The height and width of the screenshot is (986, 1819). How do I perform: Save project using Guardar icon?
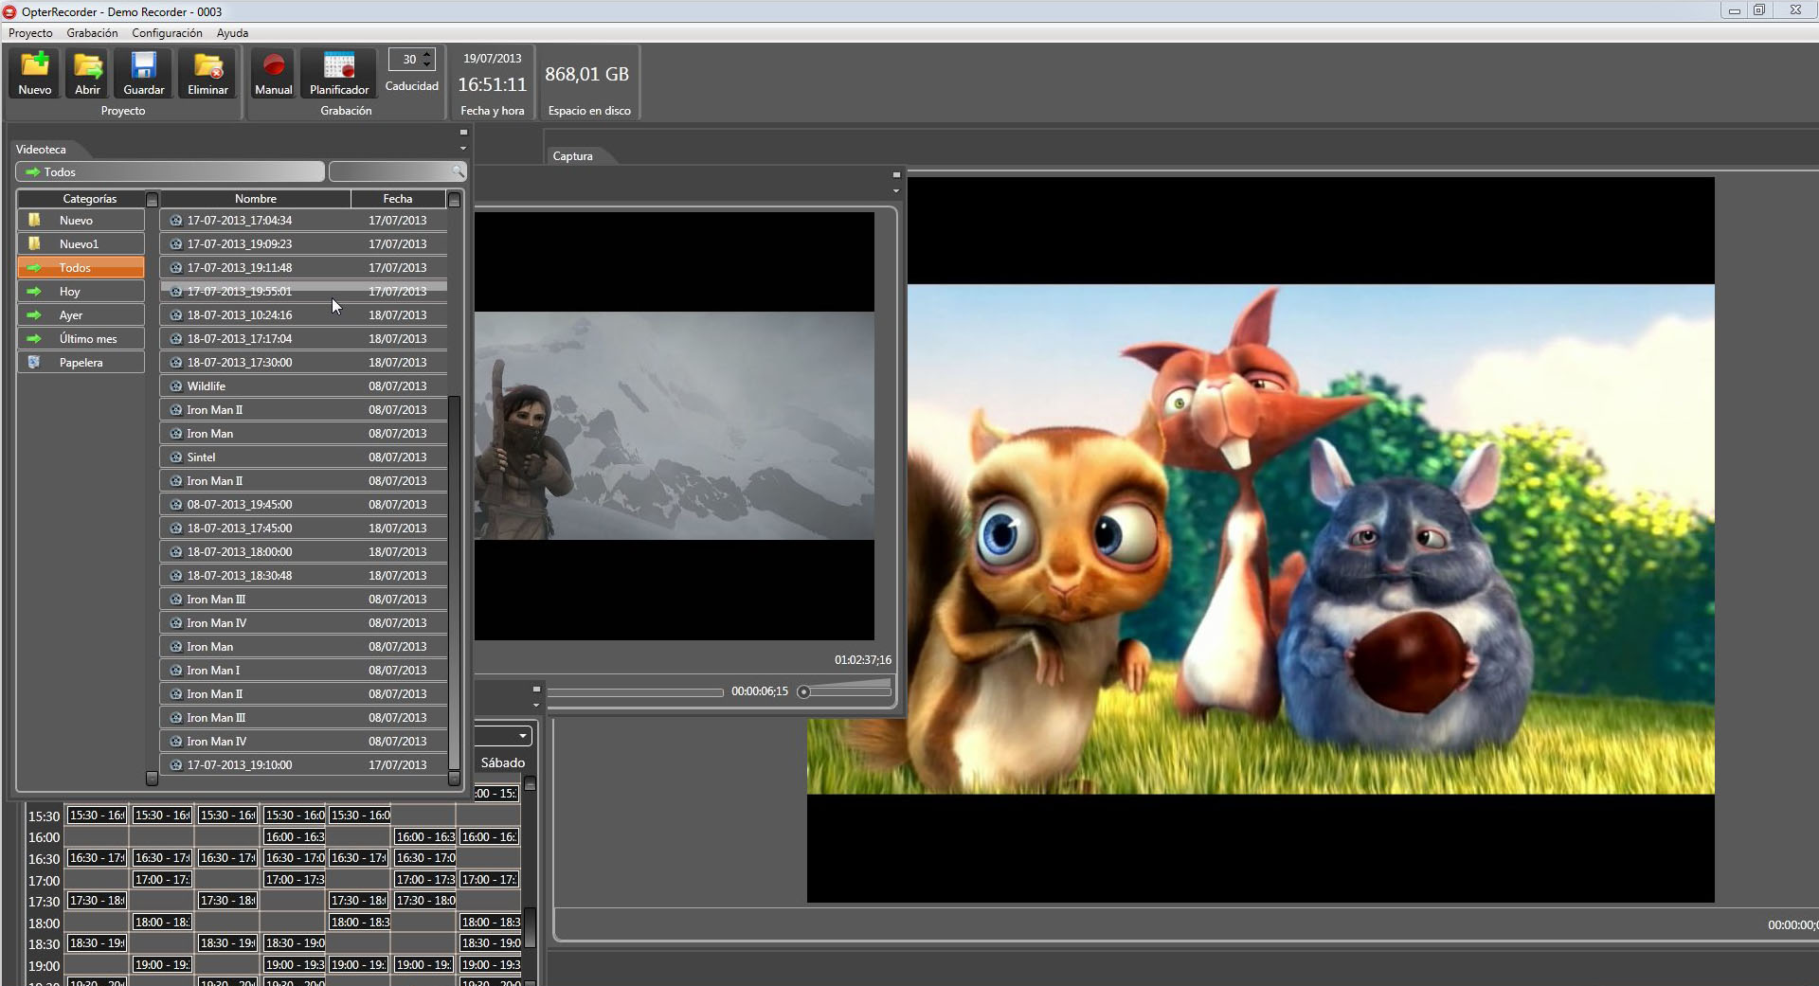coord(144,72)
